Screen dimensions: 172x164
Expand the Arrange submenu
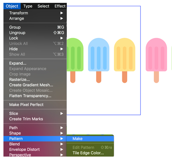[x=17, y=18]
